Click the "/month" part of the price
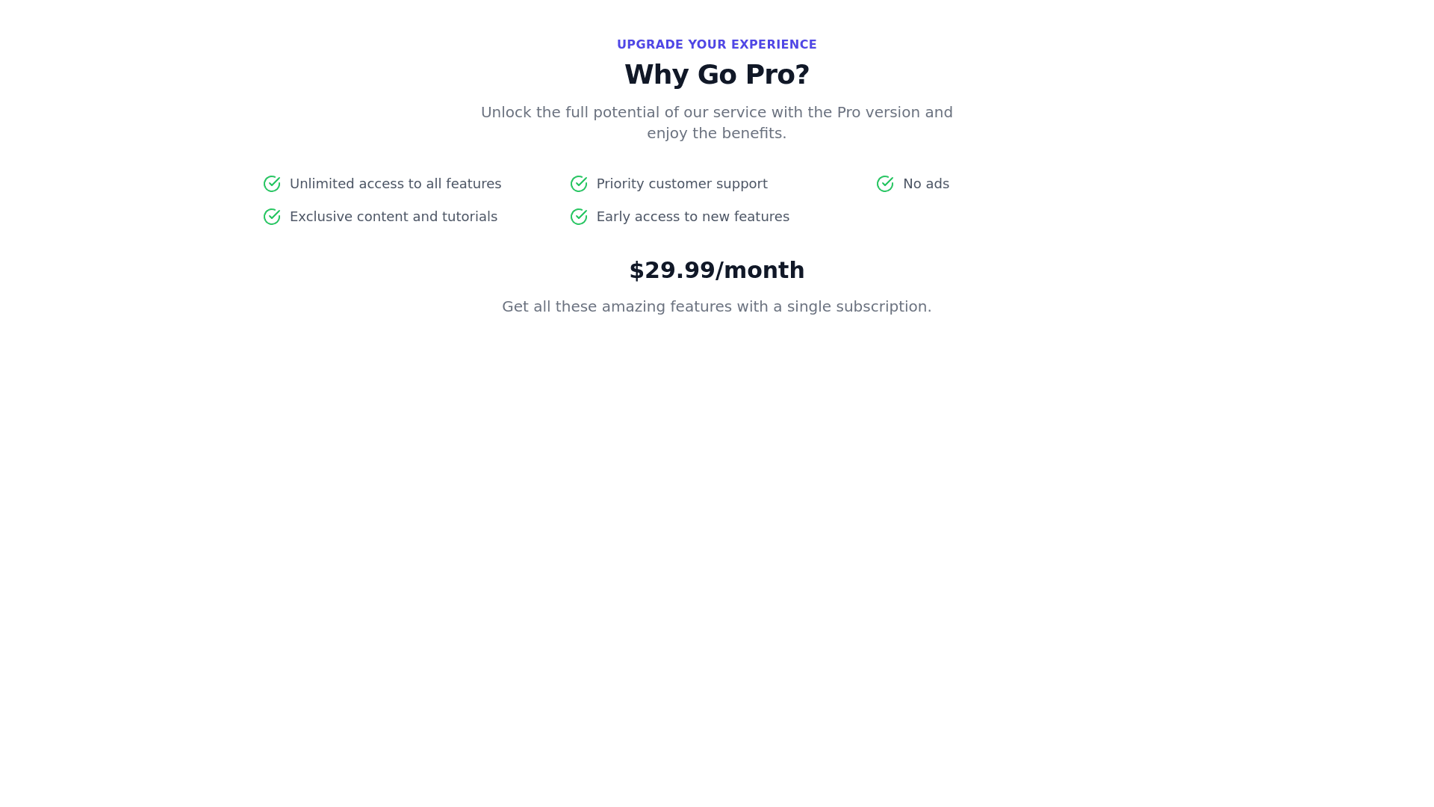The image size is (1434, 807). tap(760, 270)
